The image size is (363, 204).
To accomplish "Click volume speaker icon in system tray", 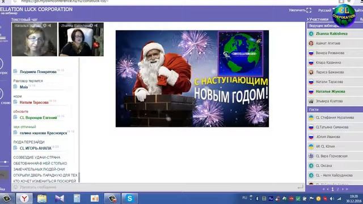I will 332,198.
